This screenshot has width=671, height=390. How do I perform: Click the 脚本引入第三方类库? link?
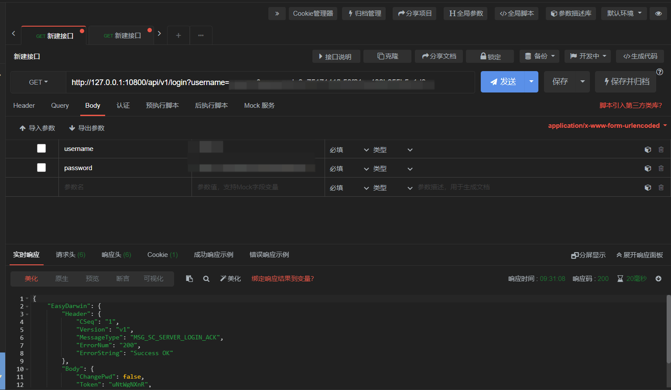(630, 106)
